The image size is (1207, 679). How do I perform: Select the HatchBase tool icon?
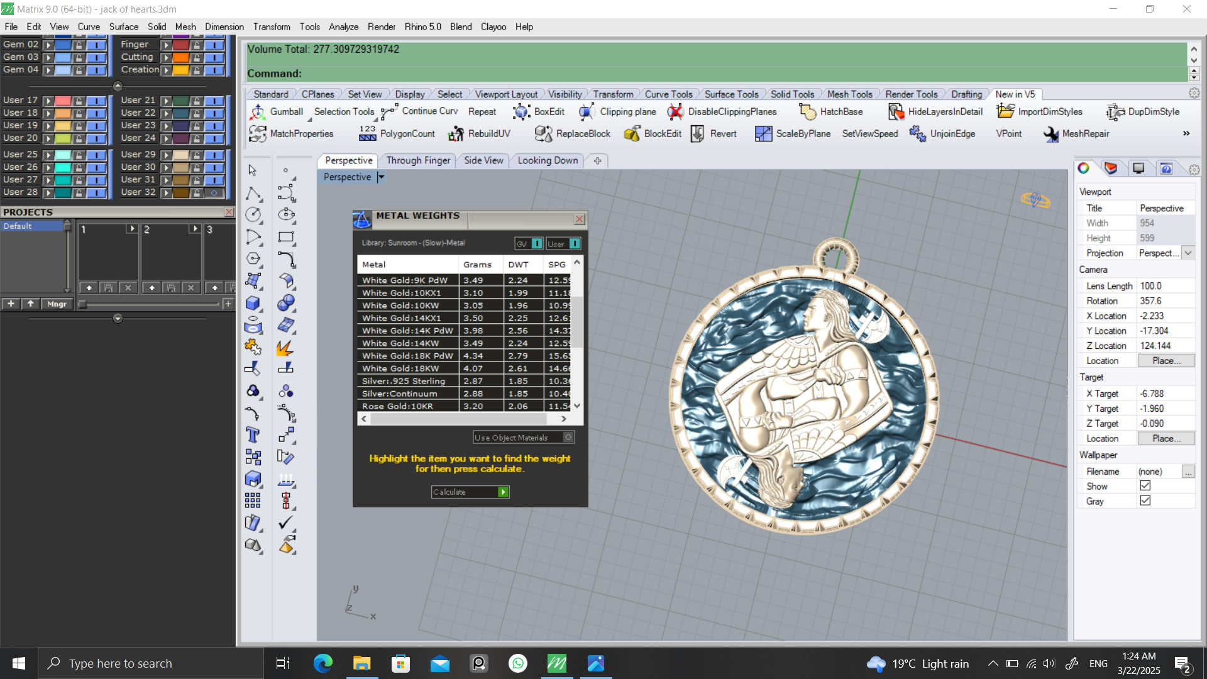coord(807,112)
